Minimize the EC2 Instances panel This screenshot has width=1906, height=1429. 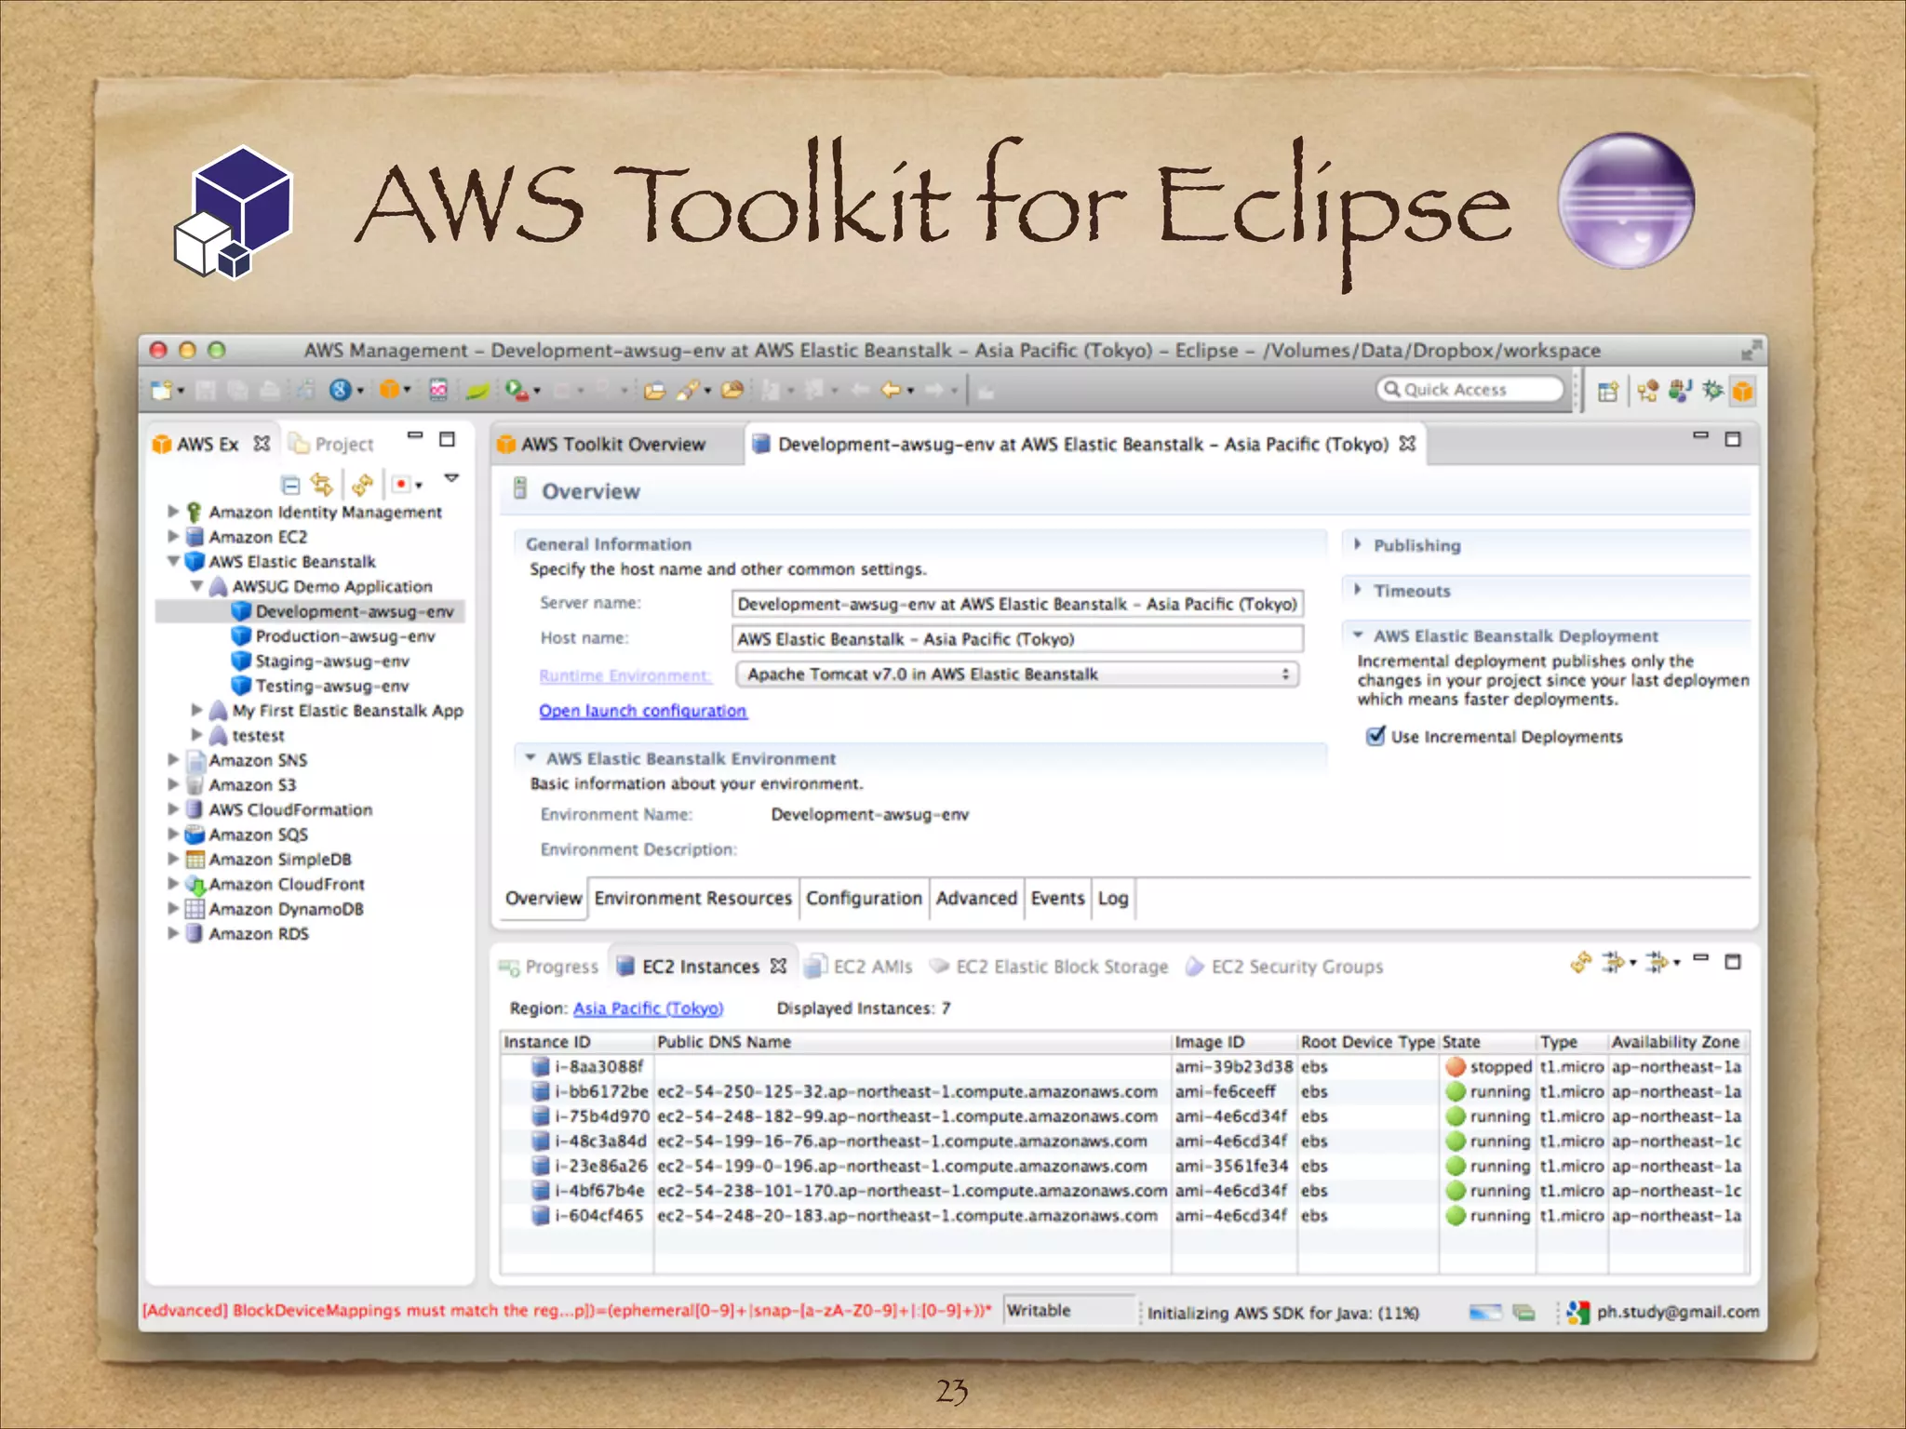coord(1700,958)
